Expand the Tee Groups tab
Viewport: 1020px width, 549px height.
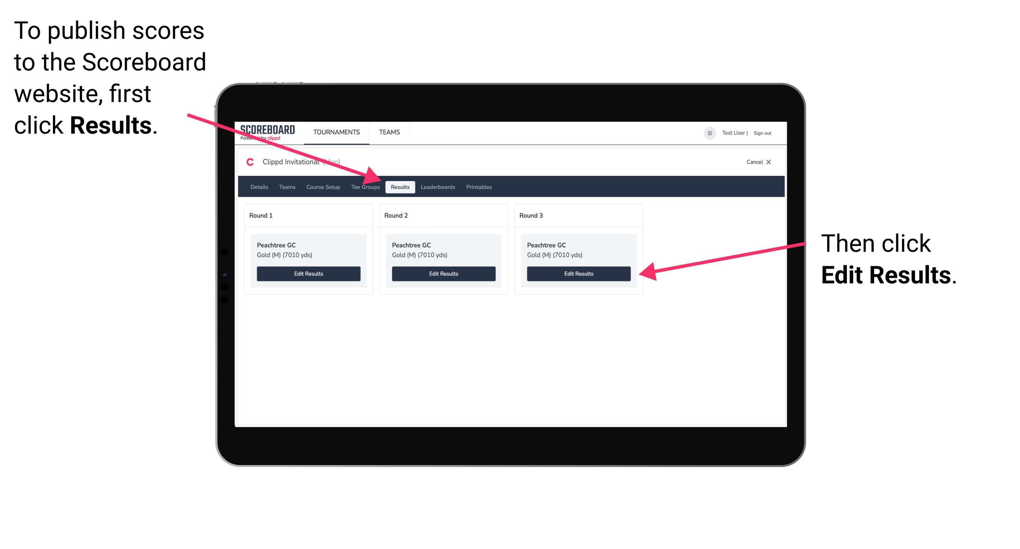click(365, 187)
